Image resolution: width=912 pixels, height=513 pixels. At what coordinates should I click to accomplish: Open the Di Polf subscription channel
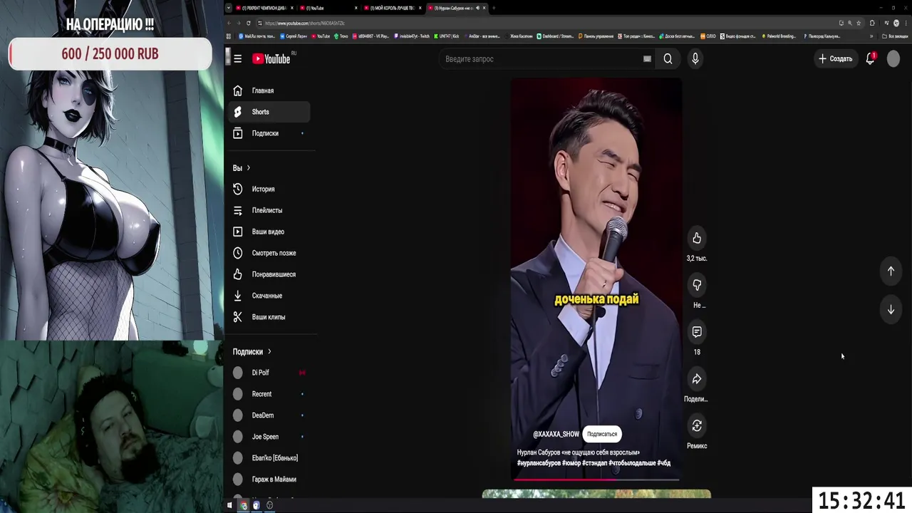pyautogui.click(x=269, y=373)
